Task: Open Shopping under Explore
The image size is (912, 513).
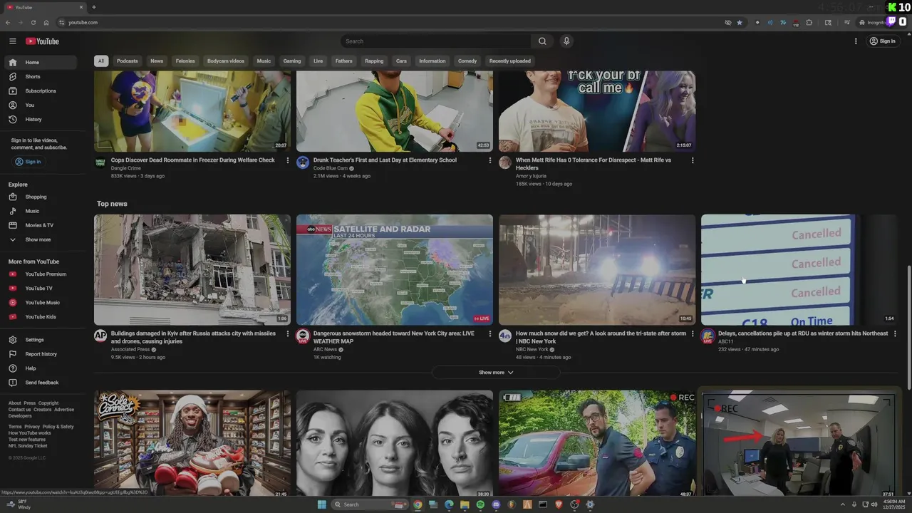Action: coord(41,197)
